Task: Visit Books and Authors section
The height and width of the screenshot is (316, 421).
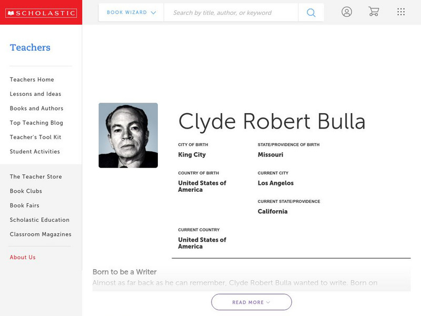Action: tap(36, 108)
